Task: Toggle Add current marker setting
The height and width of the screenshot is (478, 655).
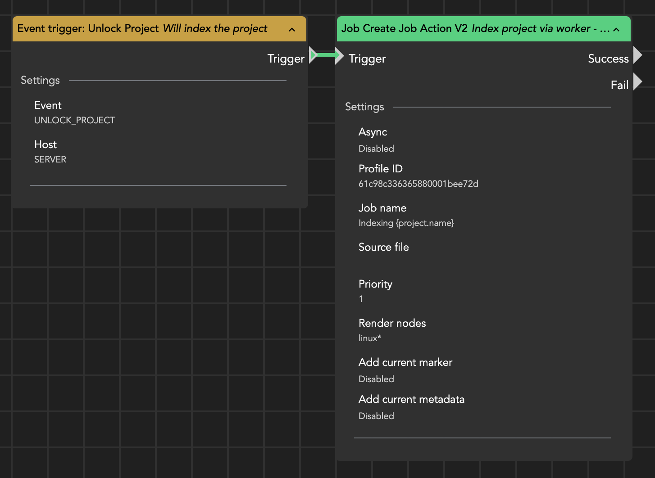Action: 376,379
